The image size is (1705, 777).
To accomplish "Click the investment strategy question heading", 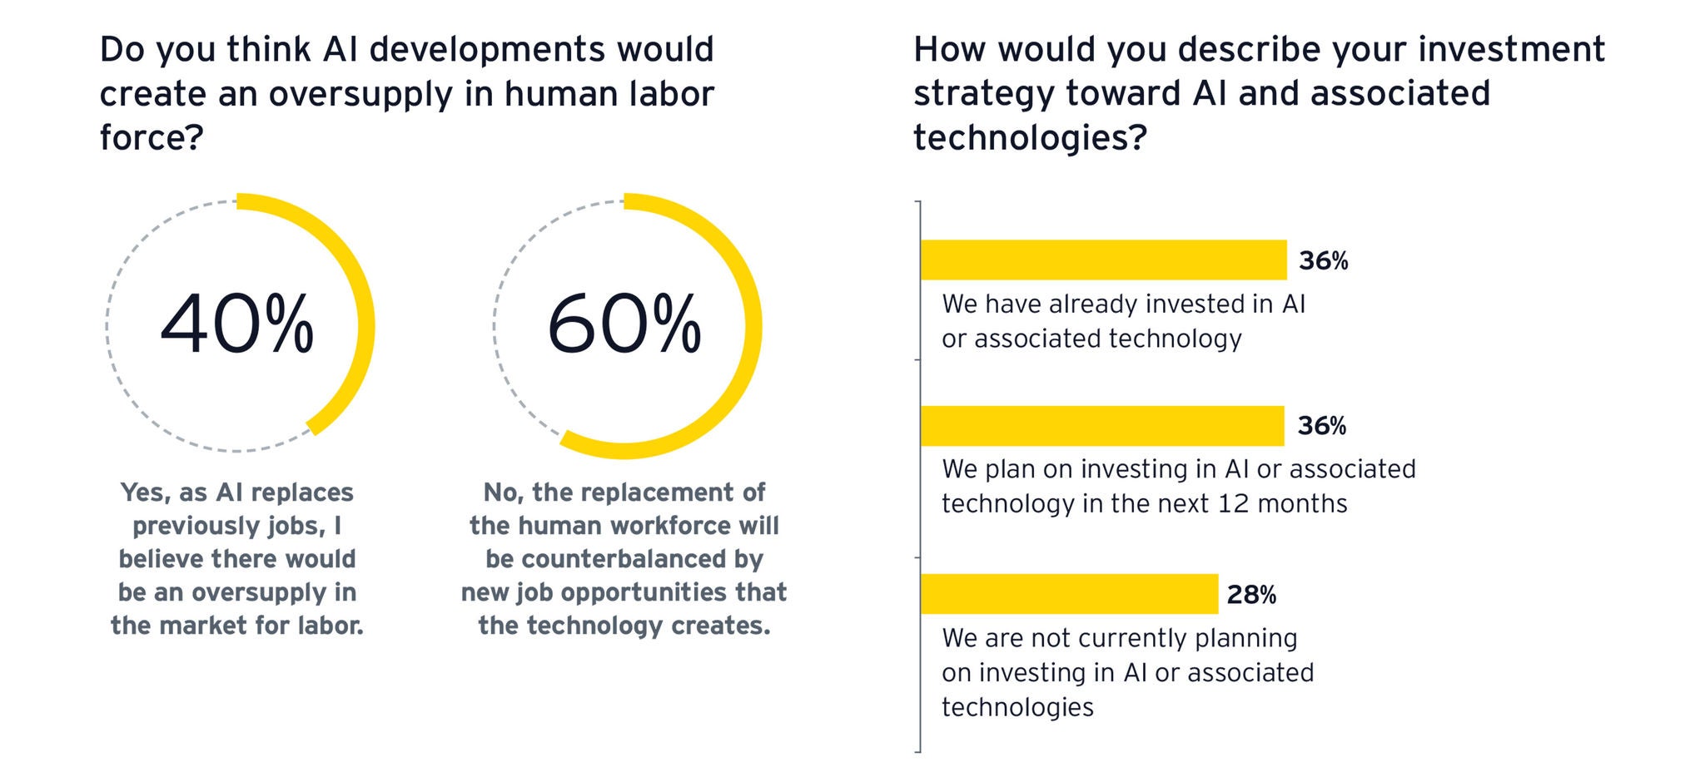I will (1258, 93).
